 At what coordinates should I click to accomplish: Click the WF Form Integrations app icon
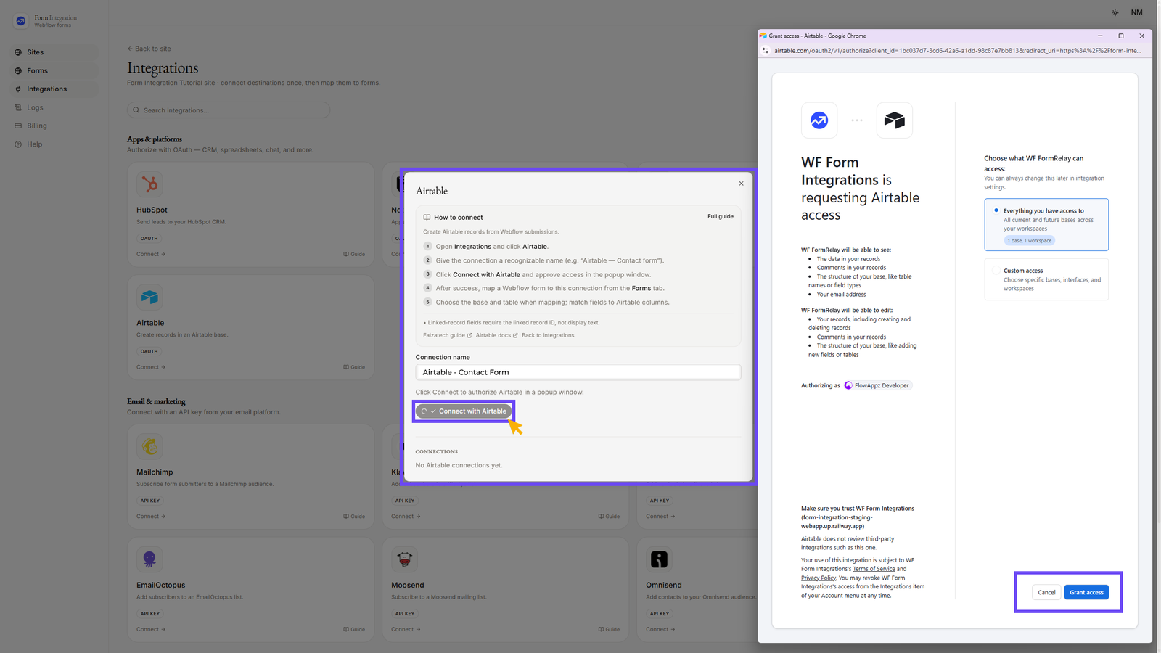click(819, 120)
